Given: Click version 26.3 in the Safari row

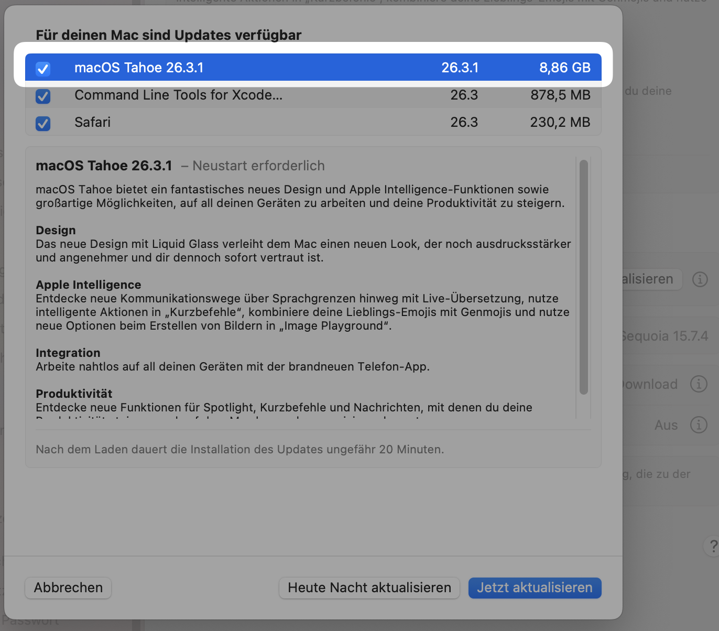Looking at the screenshot, I should tap(464, 122).
